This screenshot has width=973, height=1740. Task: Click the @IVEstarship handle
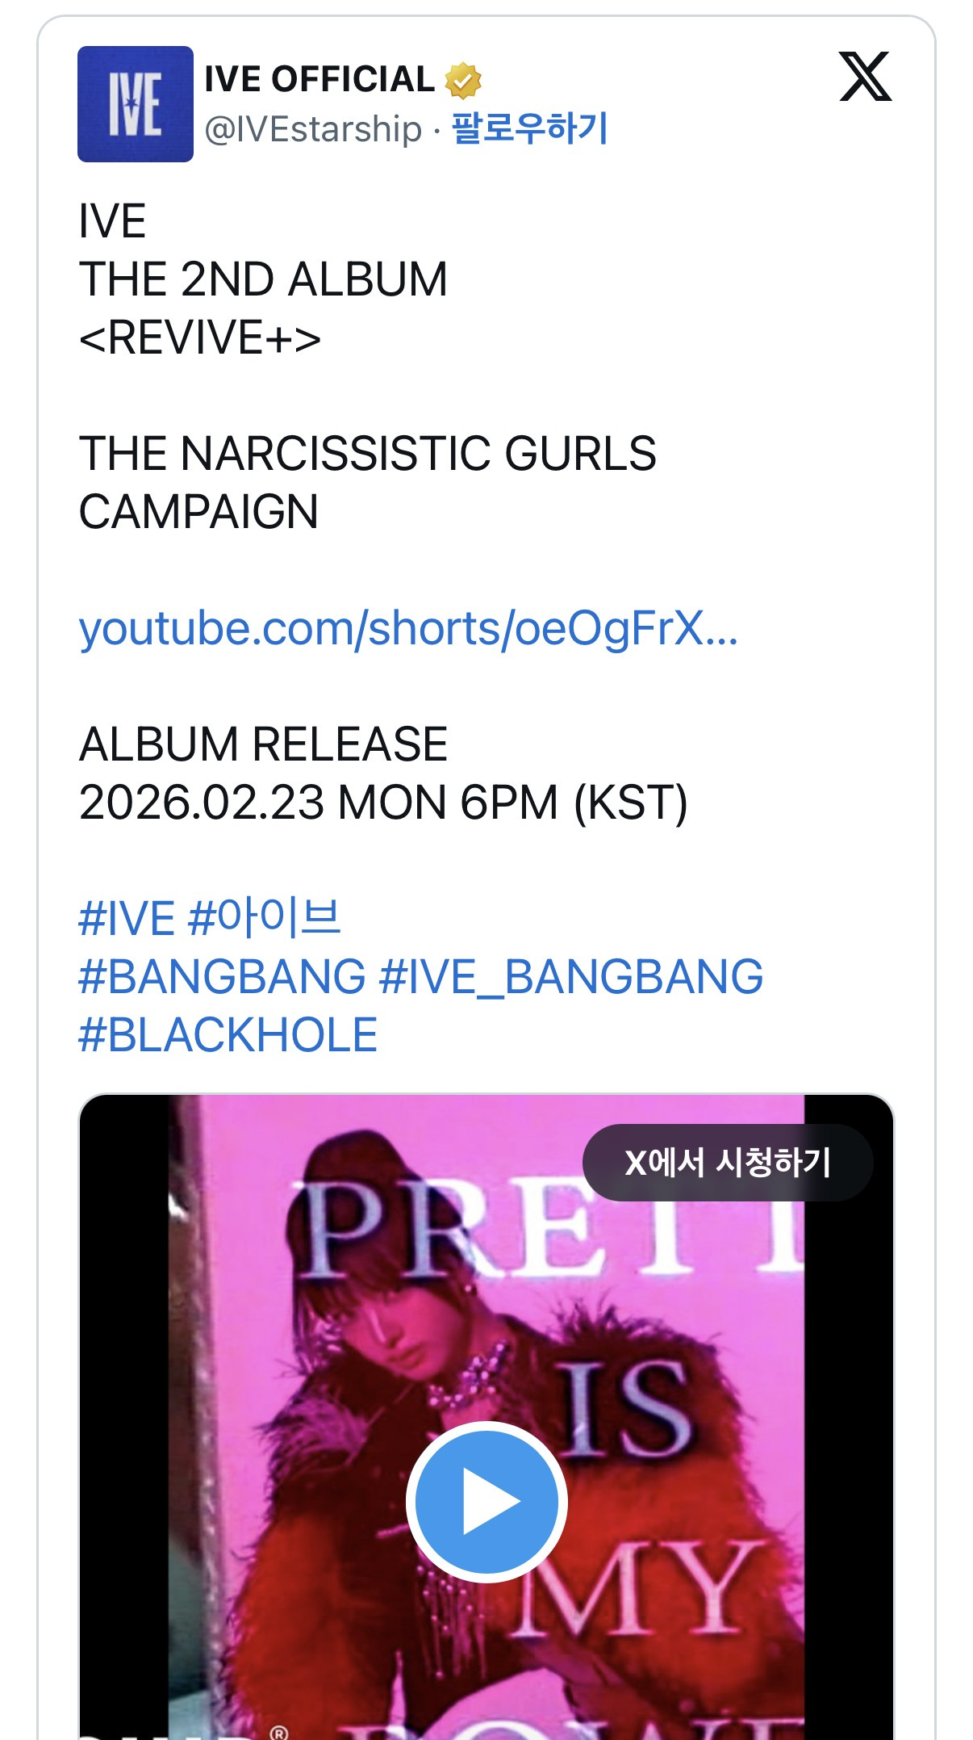pyautogui.click(x=313, y=129)
